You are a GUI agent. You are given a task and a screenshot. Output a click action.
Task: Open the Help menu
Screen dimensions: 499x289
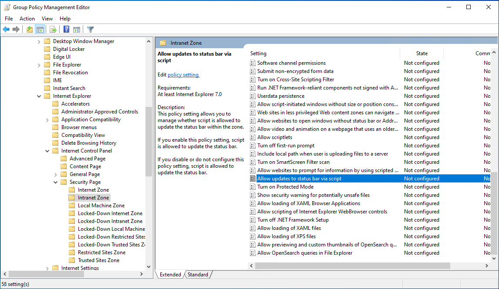tap(65, 19)
